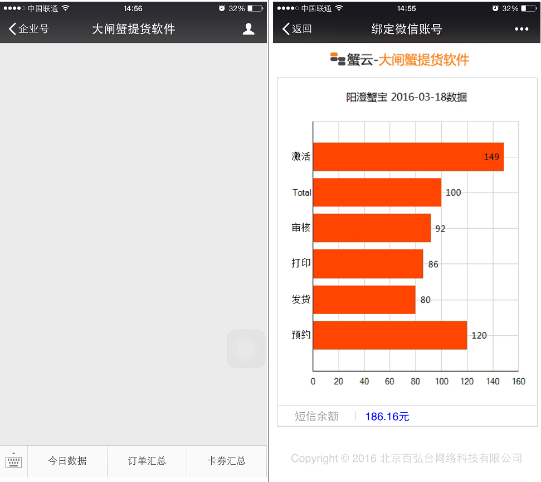Tap the alarm clock icon in left status bar

(222, 8)
